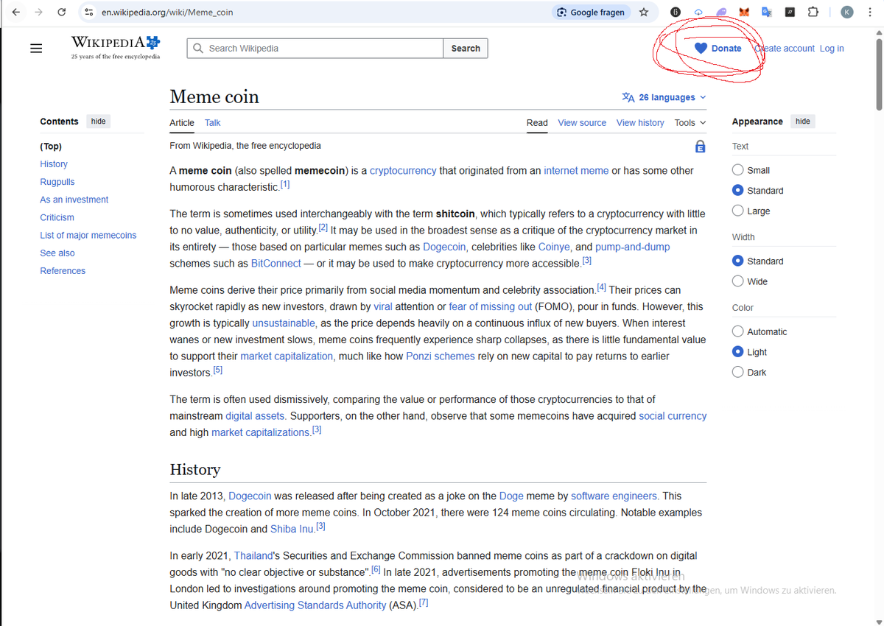Bookmark this page with the star icon
884x626 pixels.
(644, 12)
